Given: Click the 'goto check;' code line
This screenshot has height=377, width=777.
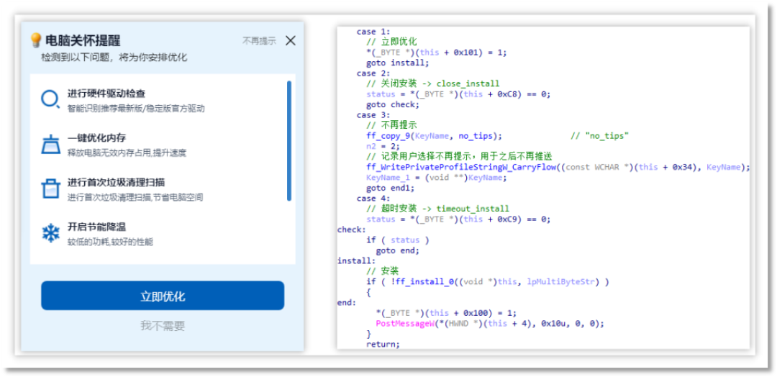Looking at the screenshot, I should tap(393, 104).
